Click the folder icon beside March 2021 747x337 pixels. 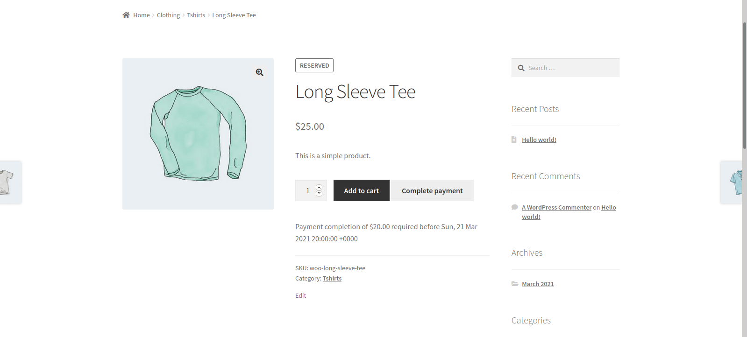tap(515, 284)
